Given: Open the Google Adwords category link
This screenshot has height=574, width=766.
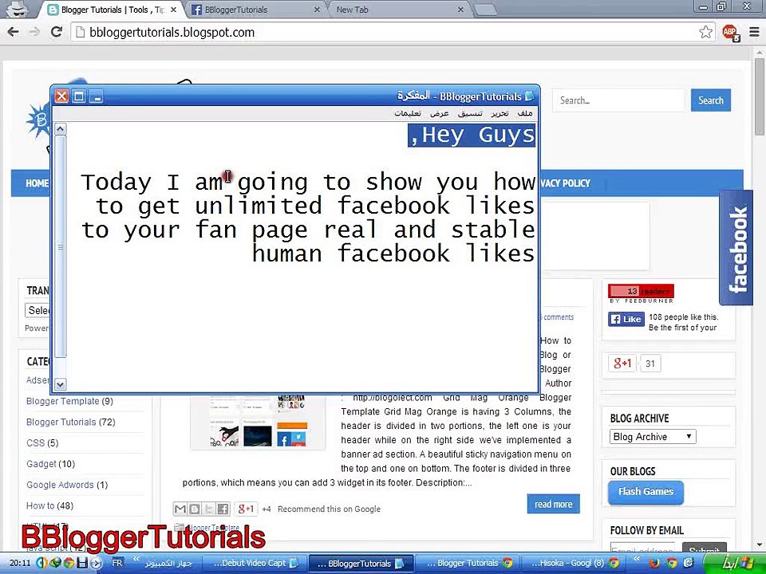Looking at the screenshot, I should tap(60, 486).
